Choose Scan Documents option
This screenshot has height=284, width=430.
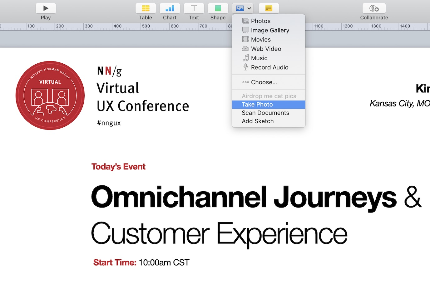point(265,113)
